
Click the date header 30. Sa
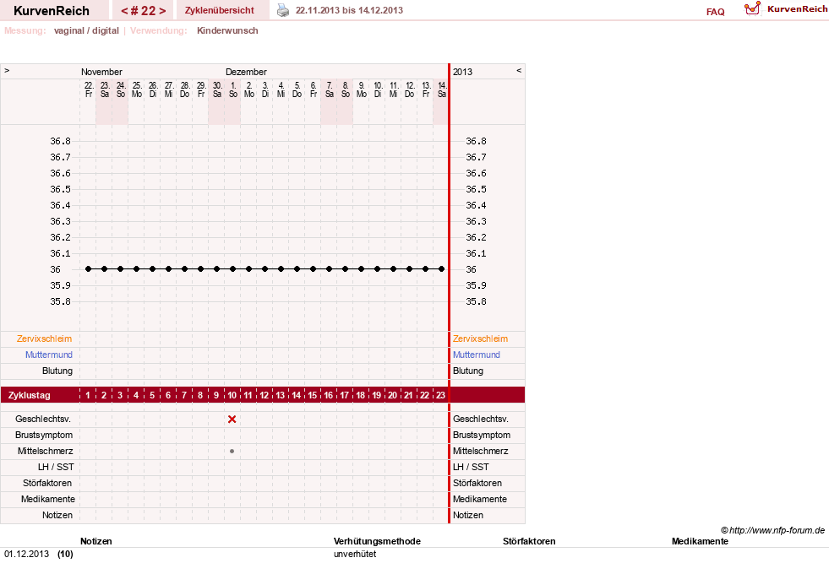point(217,89)
